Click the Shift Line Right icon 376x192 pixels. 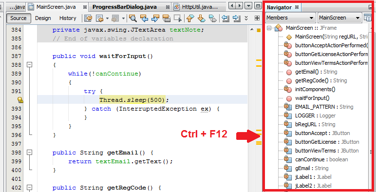coord(236,18)
